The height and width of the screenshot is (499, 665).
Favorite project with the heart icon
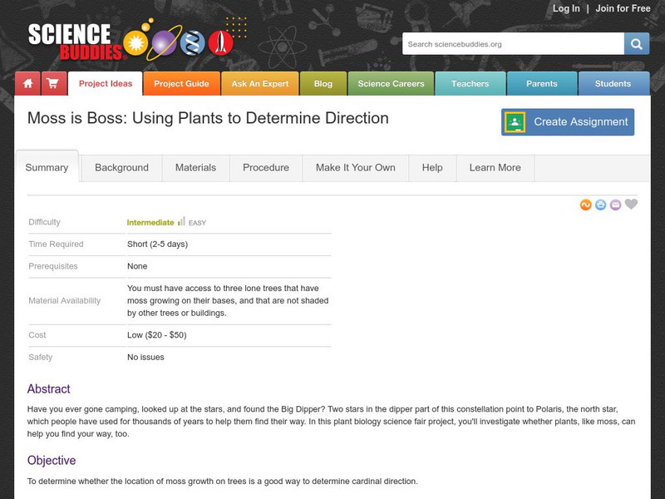631,204
